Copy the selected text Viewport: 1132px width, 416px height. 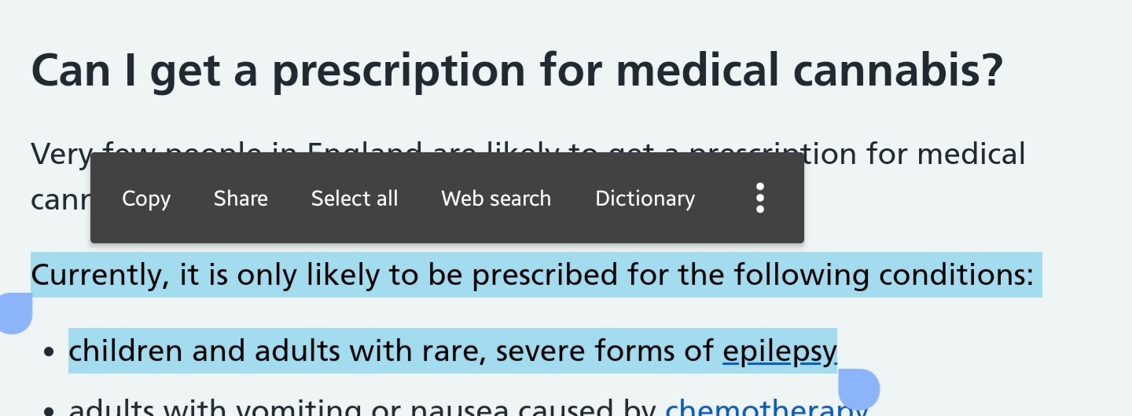(x=146, y=199)
